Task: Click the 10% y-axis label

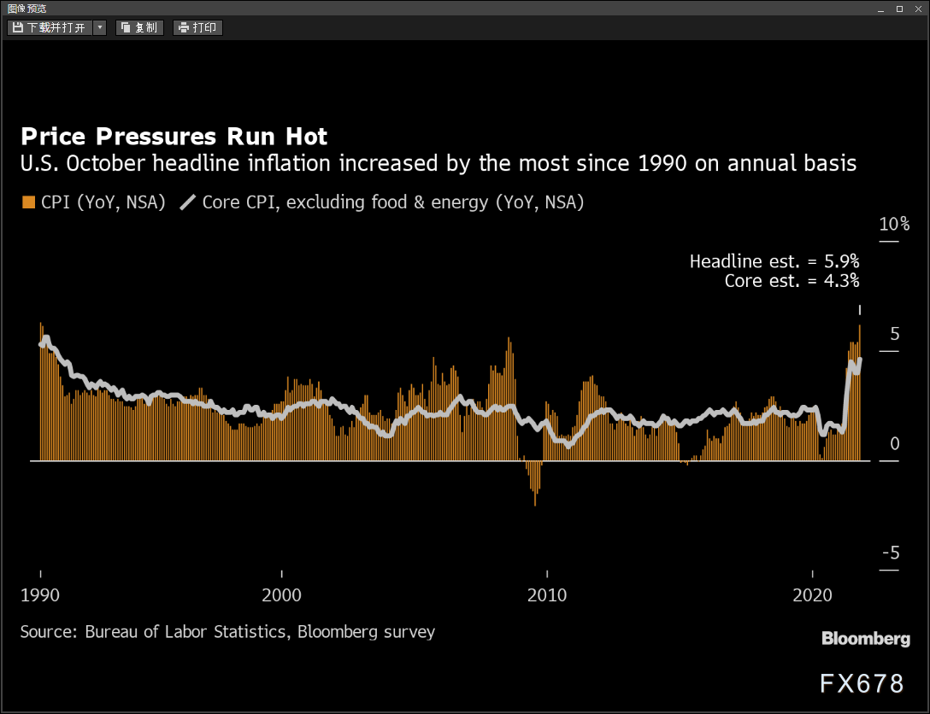Action: click(x=894, y=224)
